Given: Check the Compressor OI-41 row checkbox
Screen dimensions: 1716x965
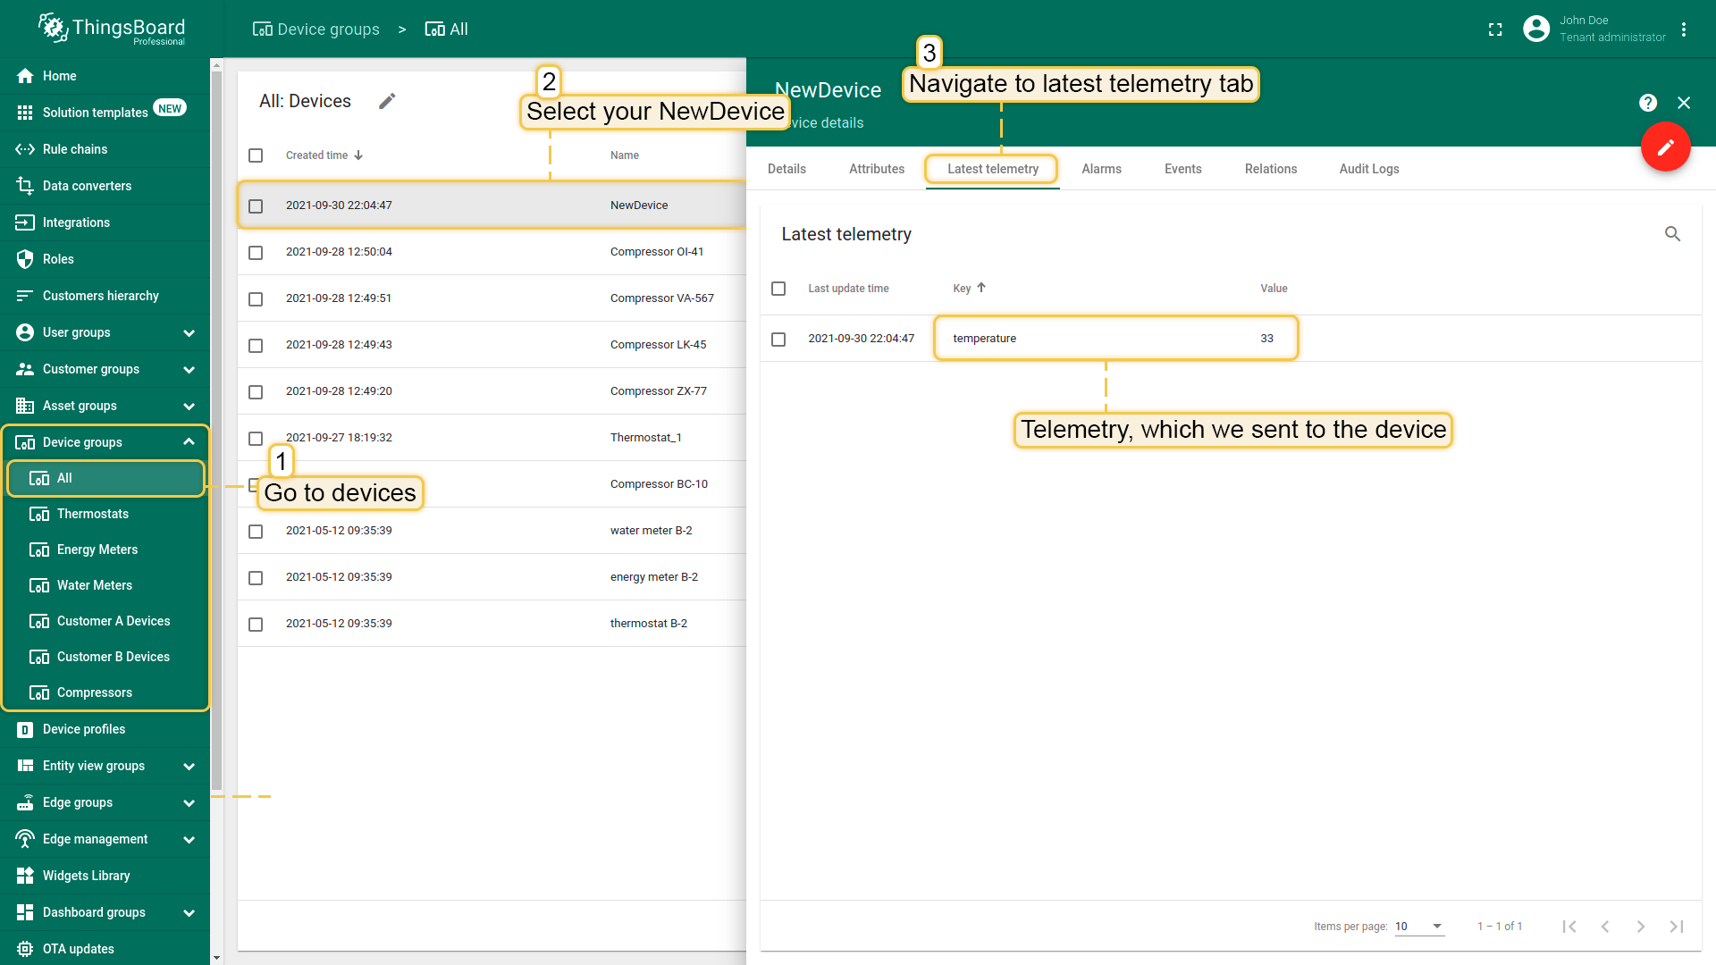Looking at the screenshot, I should tap(256, 253).
